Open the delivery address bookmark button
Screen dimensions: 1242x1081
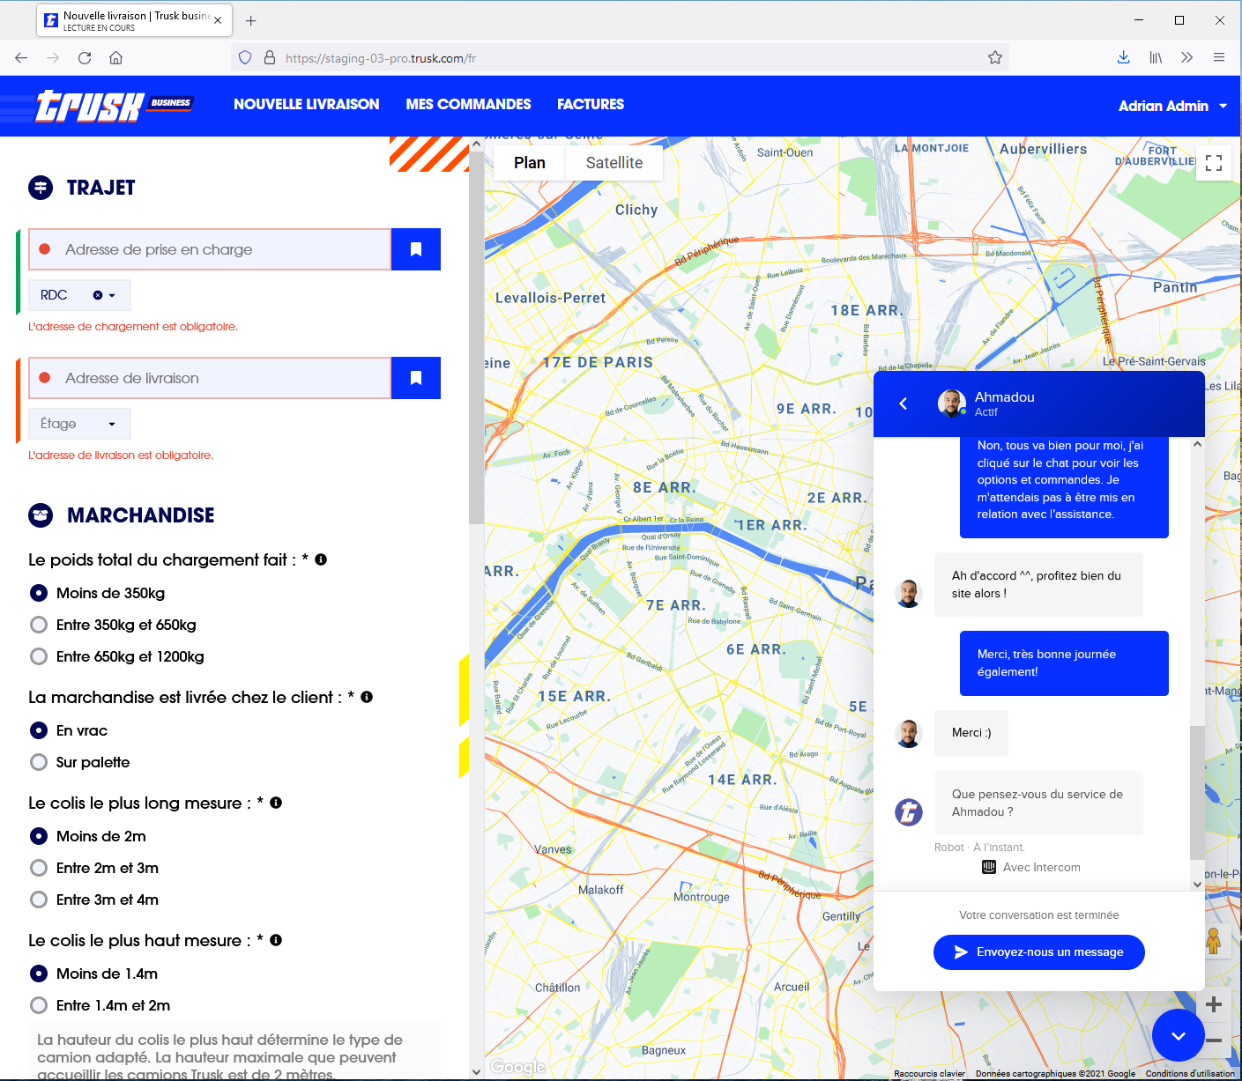[x=416, y=378]
